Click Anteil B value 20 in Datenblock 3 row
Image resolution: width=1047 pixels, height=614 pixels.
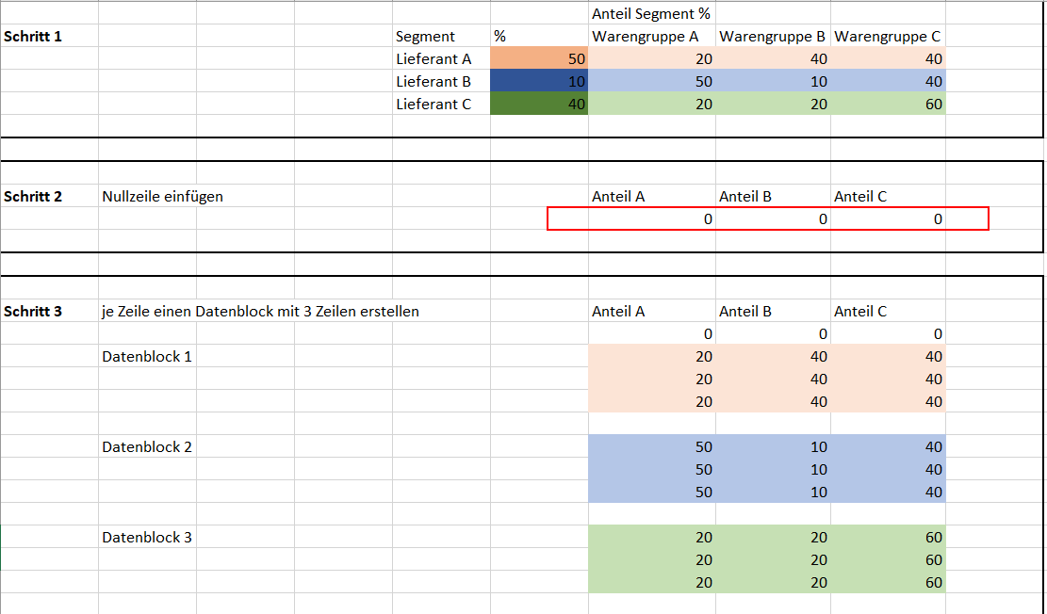pos(773,537)
